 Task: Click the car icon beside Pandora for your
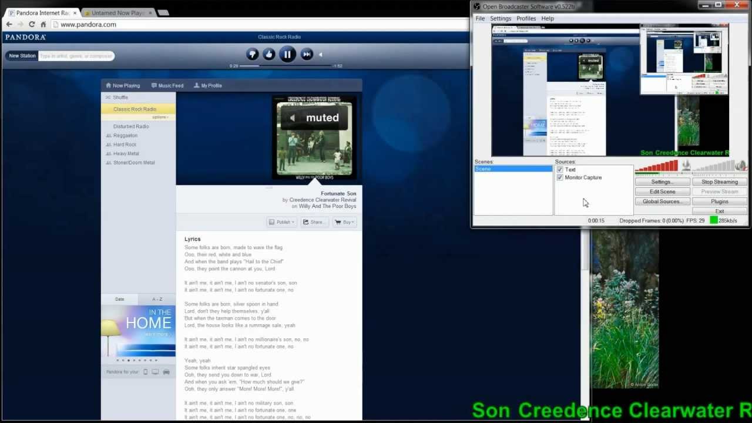coord(166,372)
